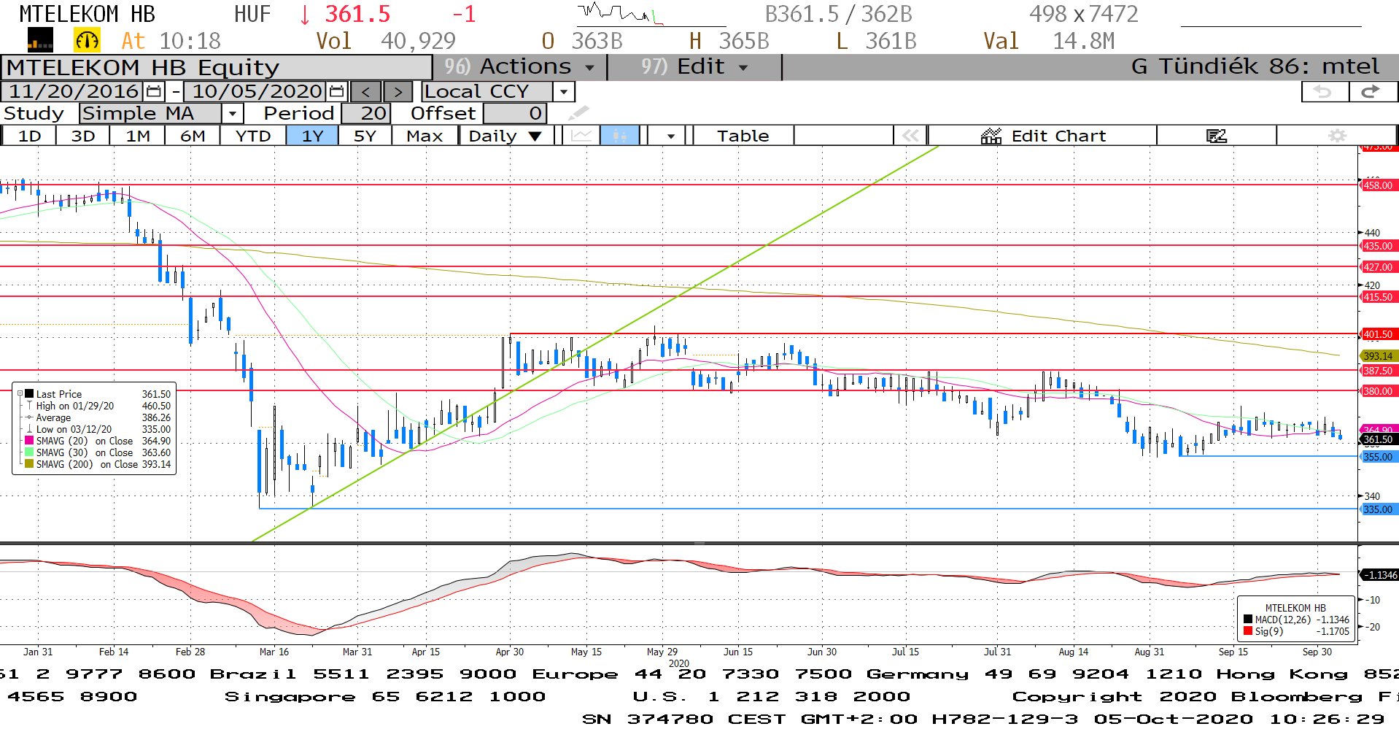Screen dimensions: 1399x748
Task: Click the 401.50 horizontal line price label
Action: (1379, 334)
